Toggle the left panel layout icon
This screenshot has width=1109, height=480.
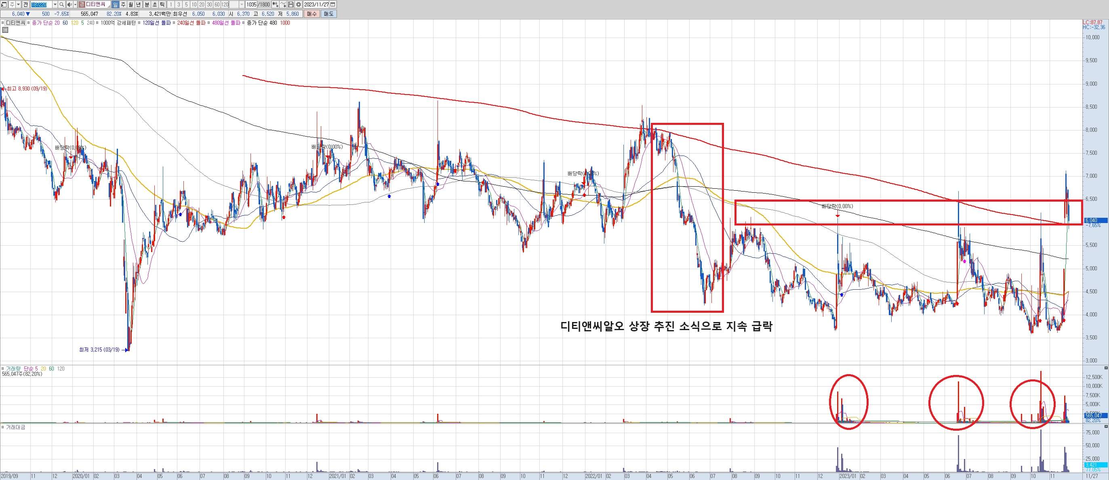pos(4,5)
